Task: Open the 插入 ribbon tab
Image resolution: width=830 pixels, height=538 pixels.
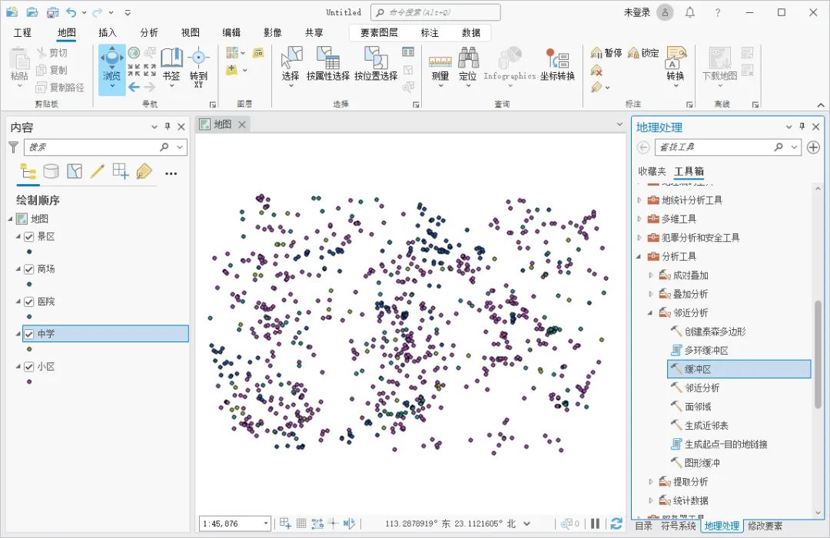Action: 108,33
